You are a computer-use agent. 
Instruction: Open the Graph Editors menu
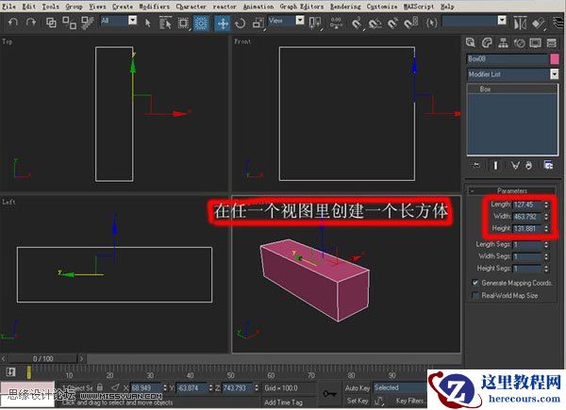(x=302, y=7)
